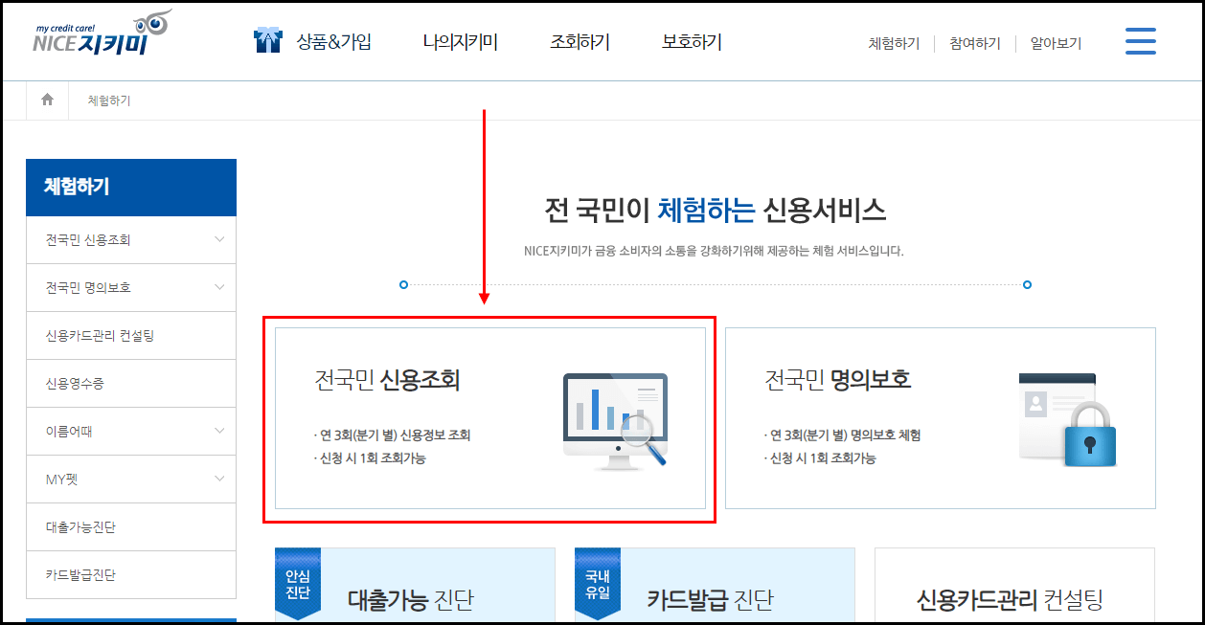
Task: Click '연 3회(분기 별) 명의보호 체험' text
Action: point(843,435)
